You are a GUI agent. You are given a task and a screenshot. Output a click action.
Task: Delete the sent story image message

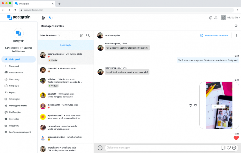pos(191,105)
